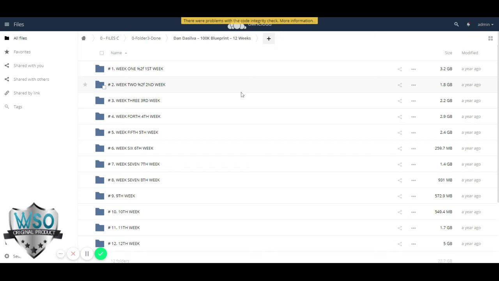499x281 pixels.
Task: Share the WEEK TWO 2ND WEEK folder
Action: [x=400, y=85]
